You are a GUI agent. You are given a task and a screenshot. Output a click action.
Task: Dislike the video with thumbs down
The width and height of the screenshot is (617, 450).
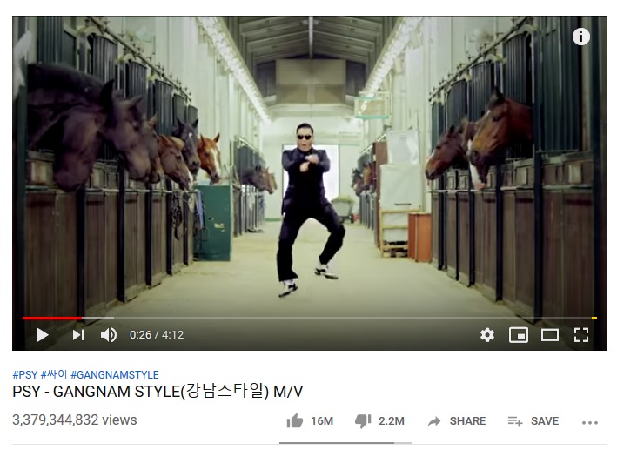tap(363, 421)
